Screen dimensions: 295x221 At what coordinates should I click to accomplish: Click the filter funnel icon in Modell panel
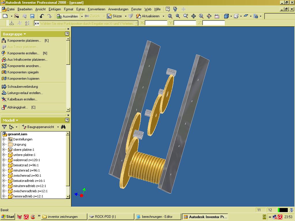[4, 127]
